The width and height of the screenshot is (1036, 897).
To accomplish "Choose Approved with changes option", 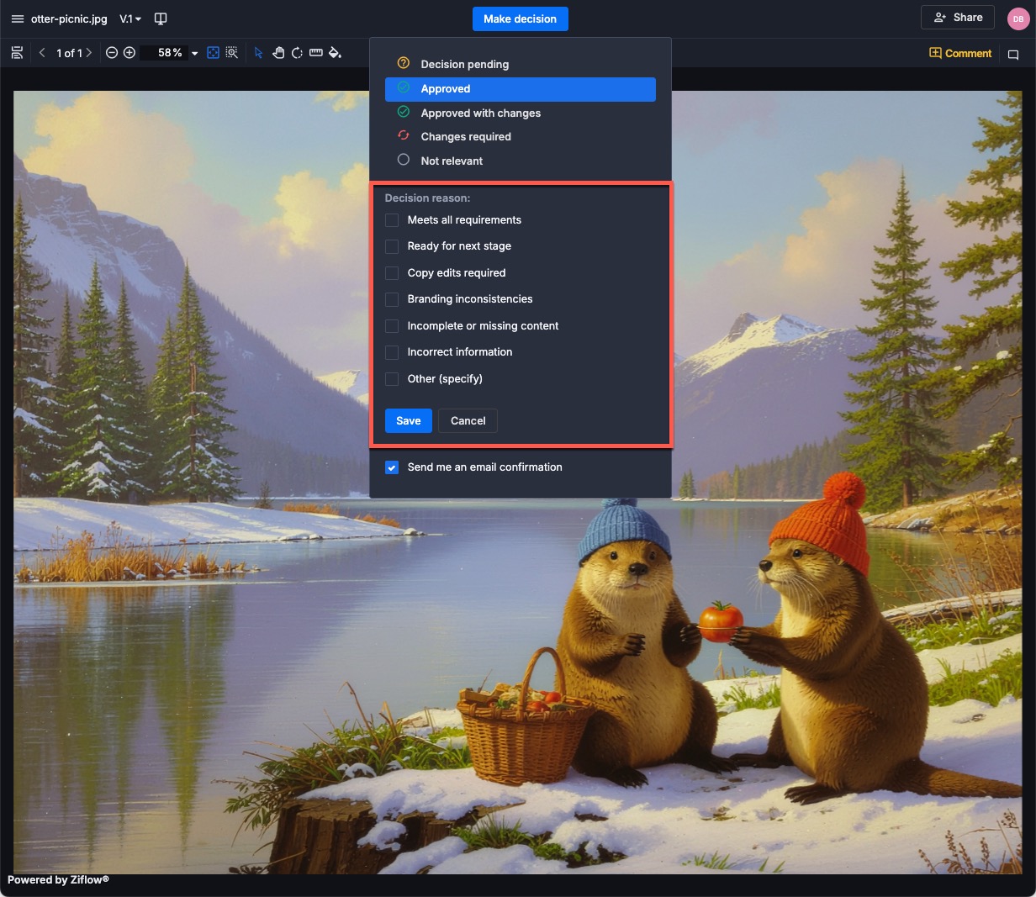I will tap(480, 113).
